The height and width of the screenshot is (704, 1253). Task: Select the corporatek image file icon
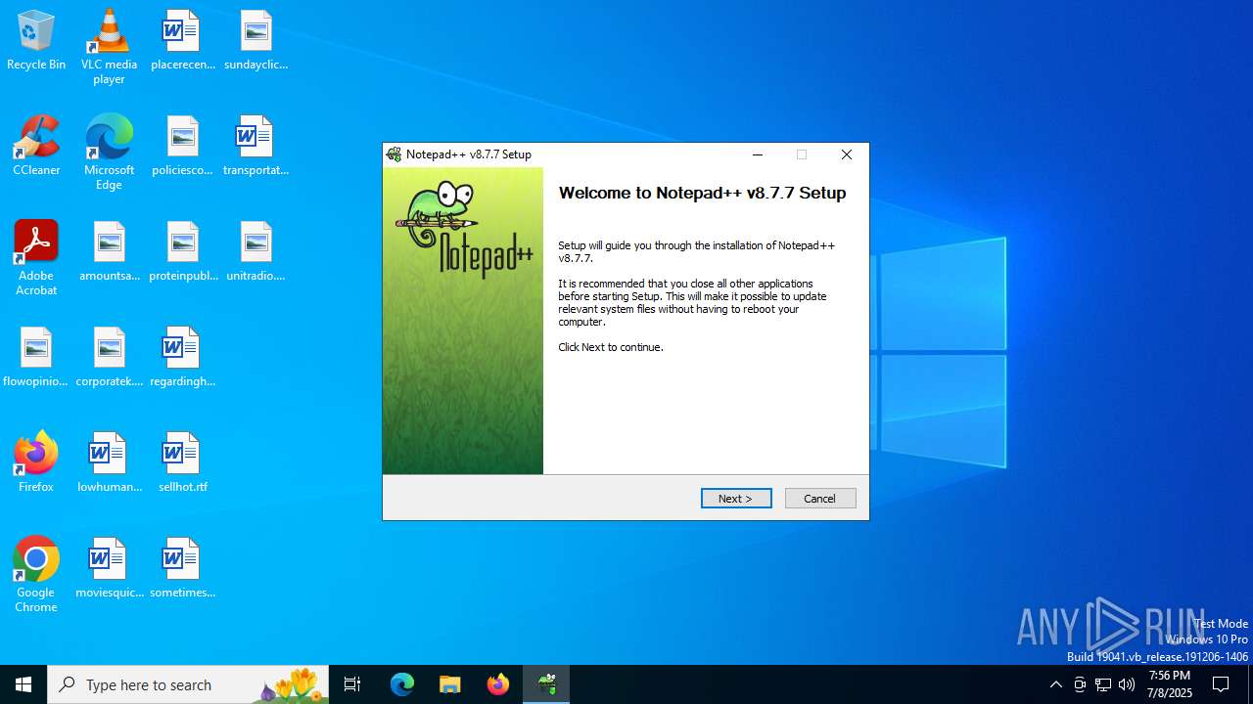[x=109, y=357]
